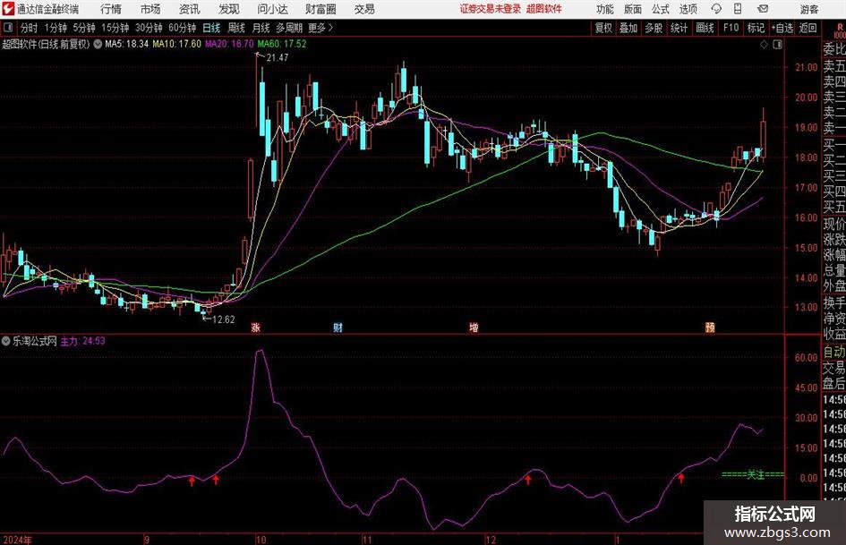Switch to 30分钟 period
This screenshot has height=545, width=846.
coord(149,28)
